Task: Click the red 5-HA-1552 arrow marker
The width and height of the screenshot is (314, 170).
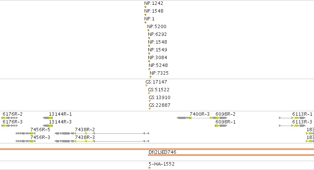Action: [149, 168]
